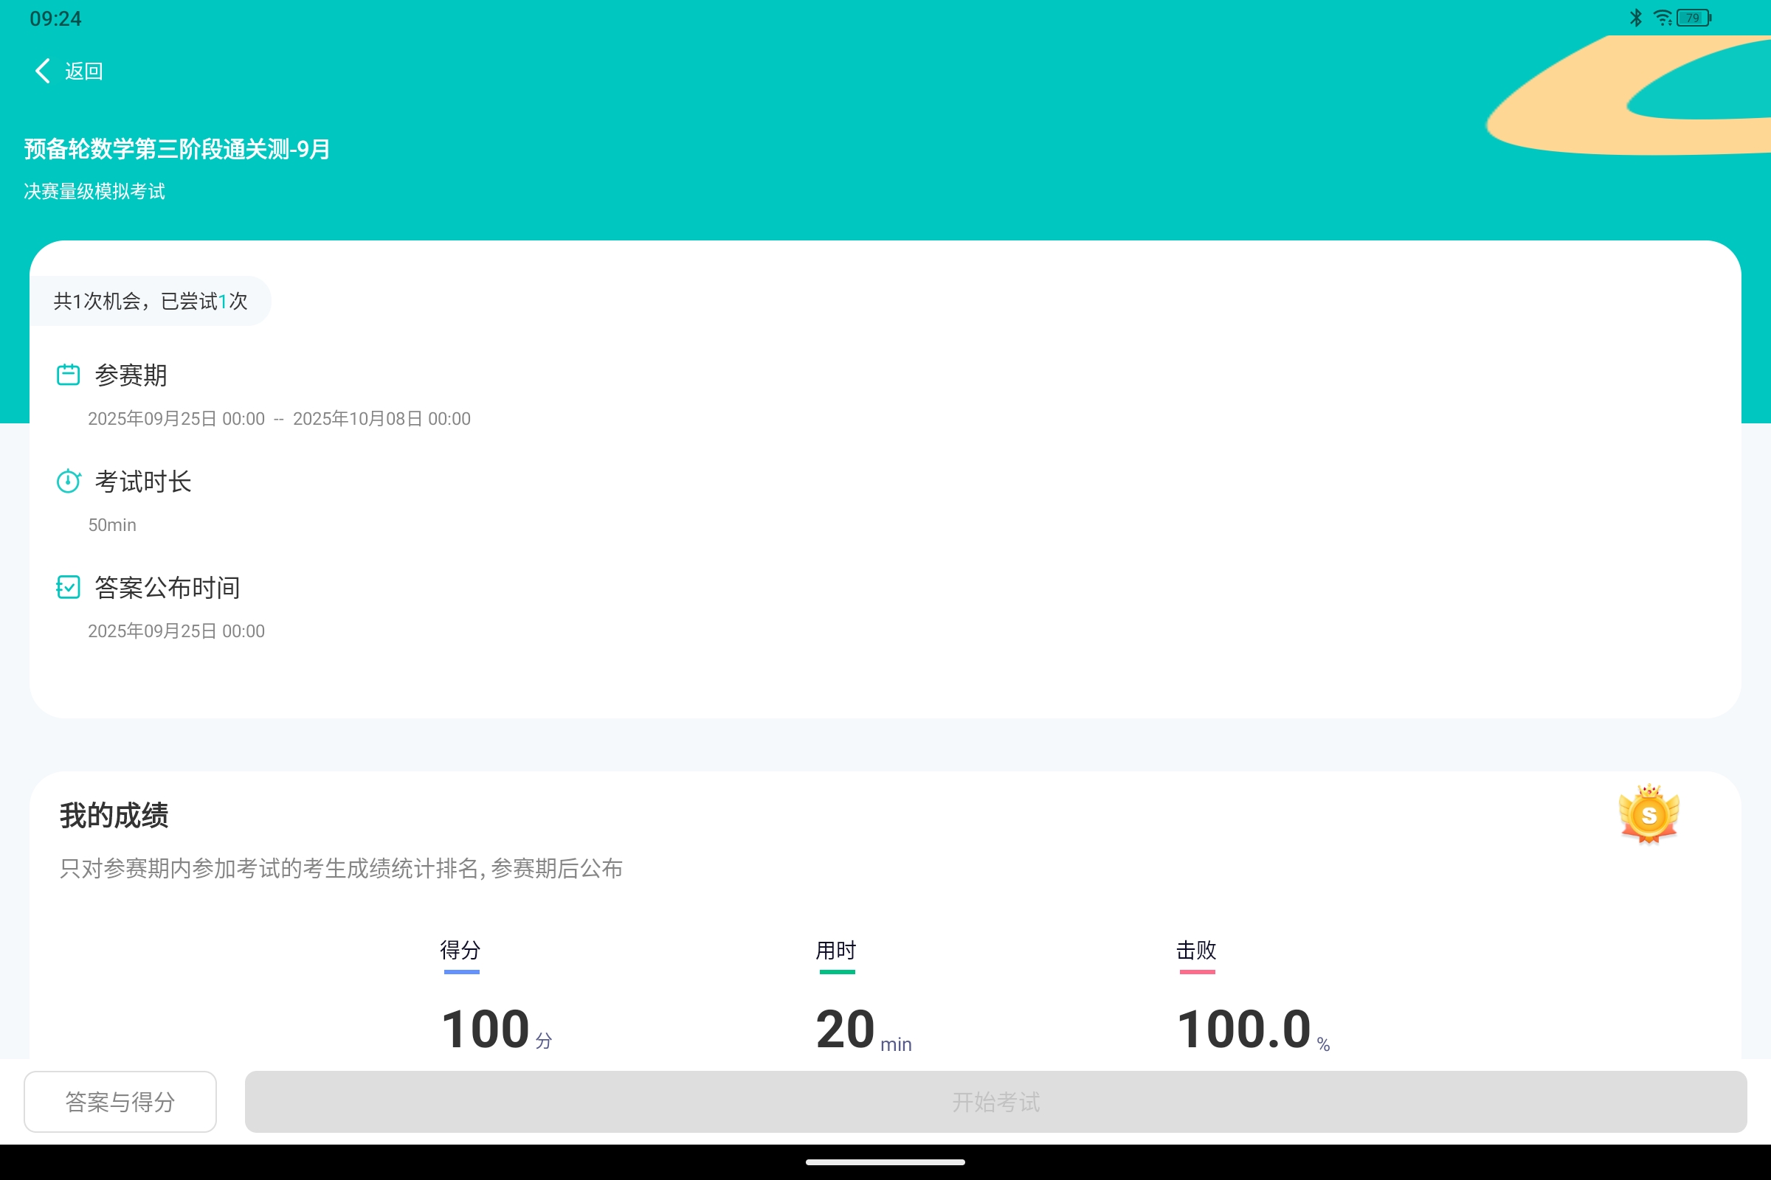Click the checked-document icon beside 答案公布时间
The height and width of the screenshot is (1180, 1771).
[x=68, y=587]
